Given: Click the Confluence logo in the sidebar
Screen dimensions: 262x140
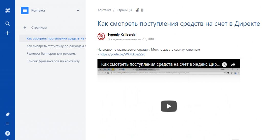Looking at the screenshot, I should tap(8, 10).
